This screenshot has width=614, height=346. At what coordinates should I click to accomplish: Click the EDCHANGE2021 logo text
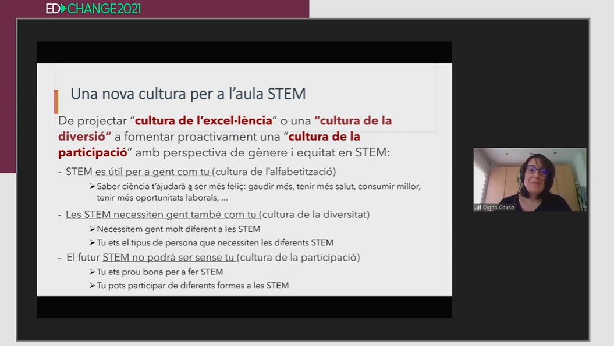[x=93, y=9]
